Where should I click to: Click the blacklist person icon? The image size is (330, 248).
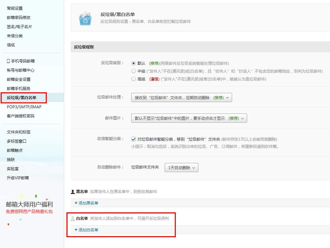(73, 192)
